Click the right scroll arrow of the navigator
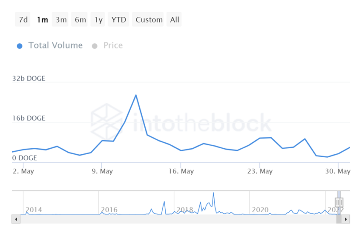The width and height of the screenshot is (362, 241). pyautogui.click(x=346, y=219)
